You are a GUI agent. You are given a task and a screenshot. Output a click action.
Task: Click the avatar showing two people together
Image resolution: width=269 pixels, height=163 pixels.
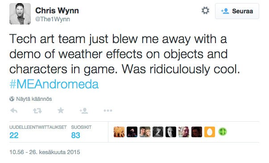(145, 132)
